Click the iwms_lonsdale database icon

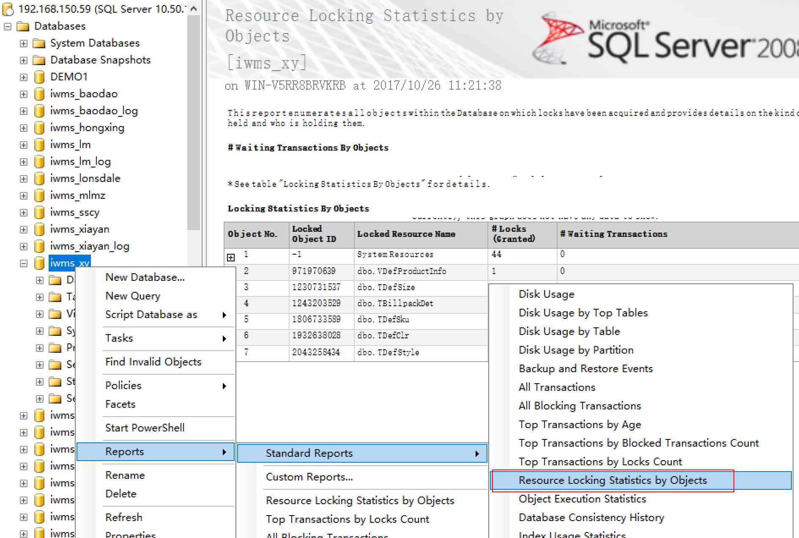39,178
